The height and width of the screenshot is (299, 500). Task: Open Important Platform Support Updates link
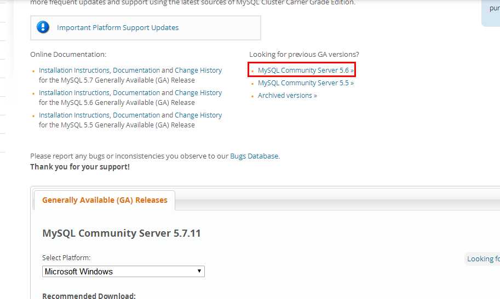[x=118, y=28]
